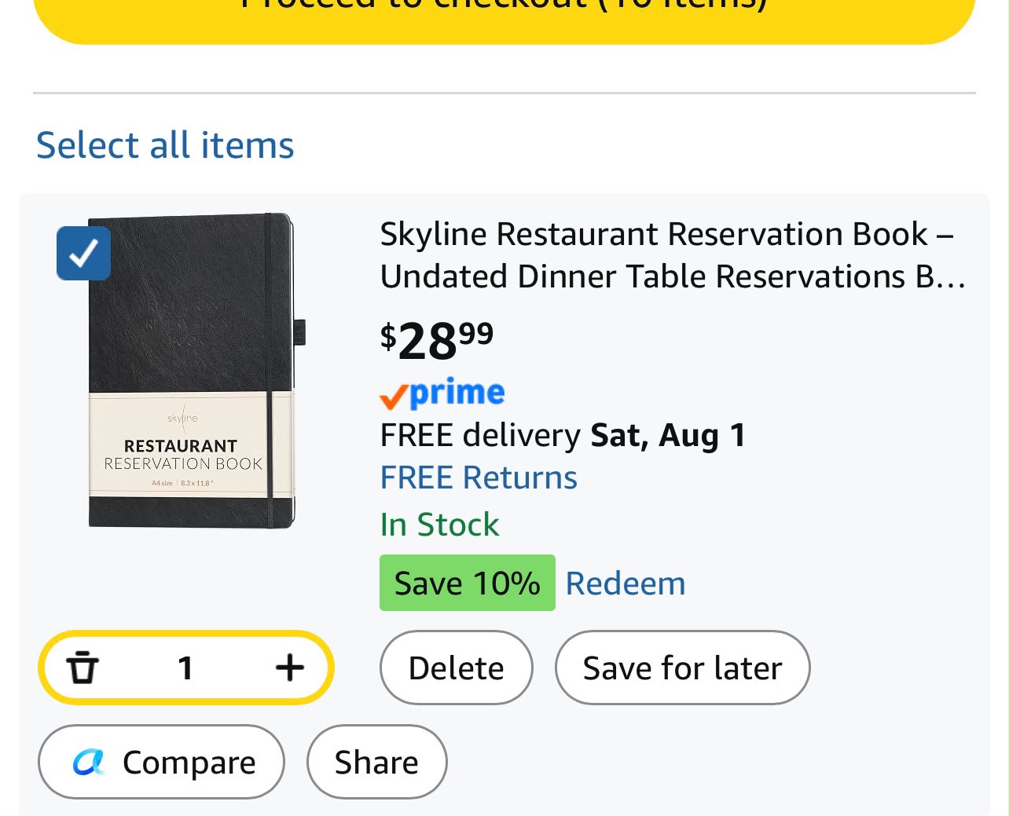Click the $28.99 price

[437, 341]
